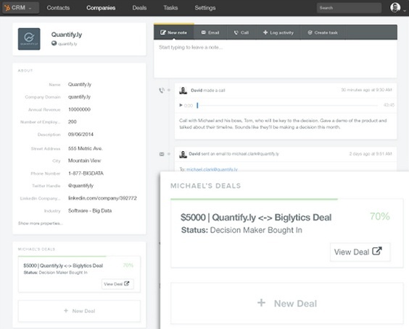Click the Twitter handle @quantifyly

(x=80, y=186)
